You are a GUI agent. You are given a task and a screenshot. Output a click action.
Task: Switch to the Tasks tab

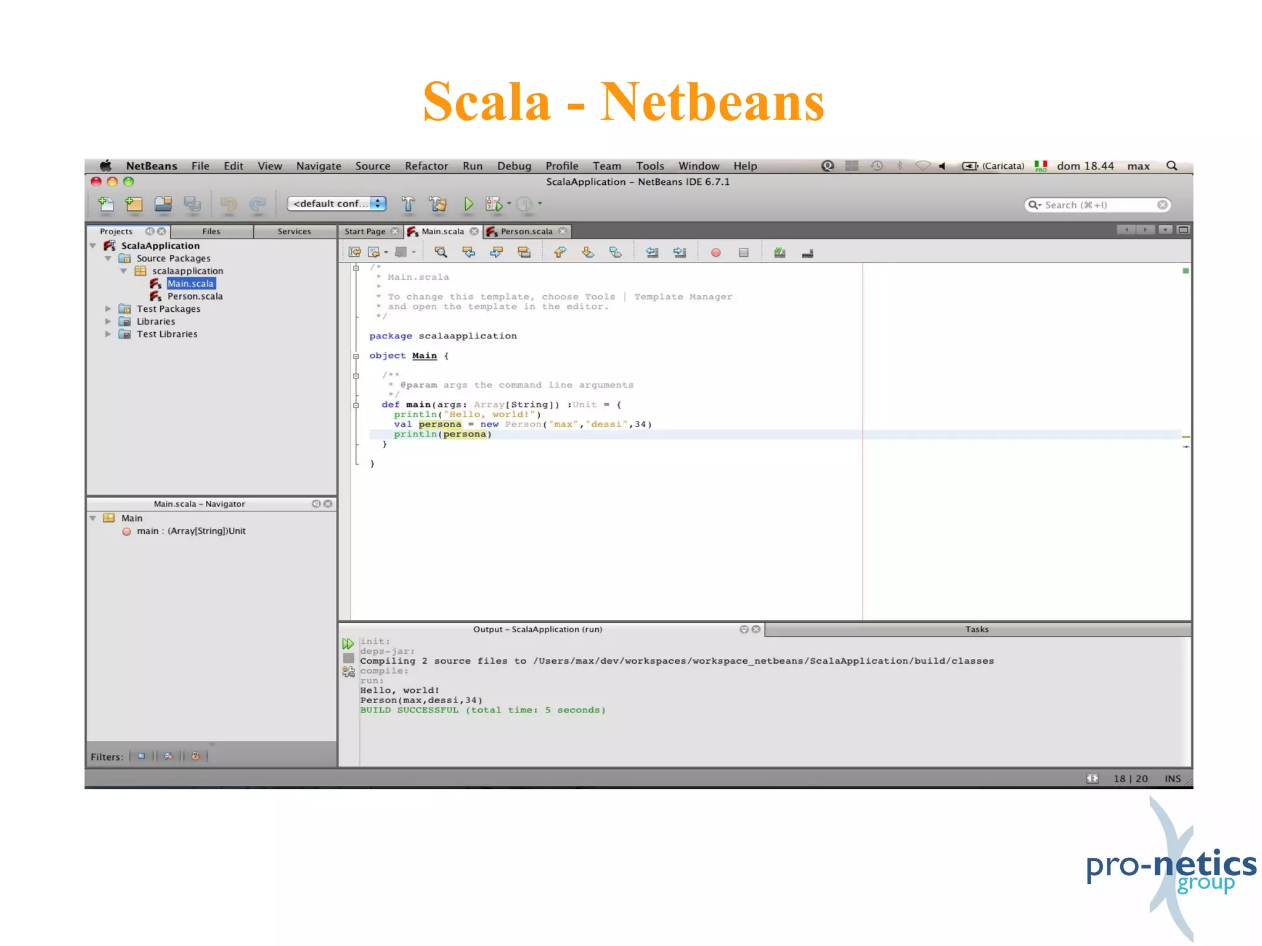977,629
